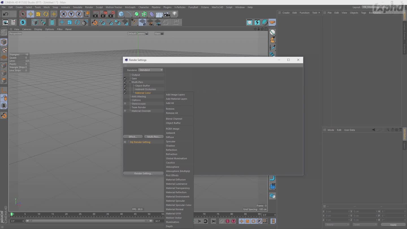Select Motion Vector pass
Viewport: 407px width, 229px height.
click(x=174, y=218)
